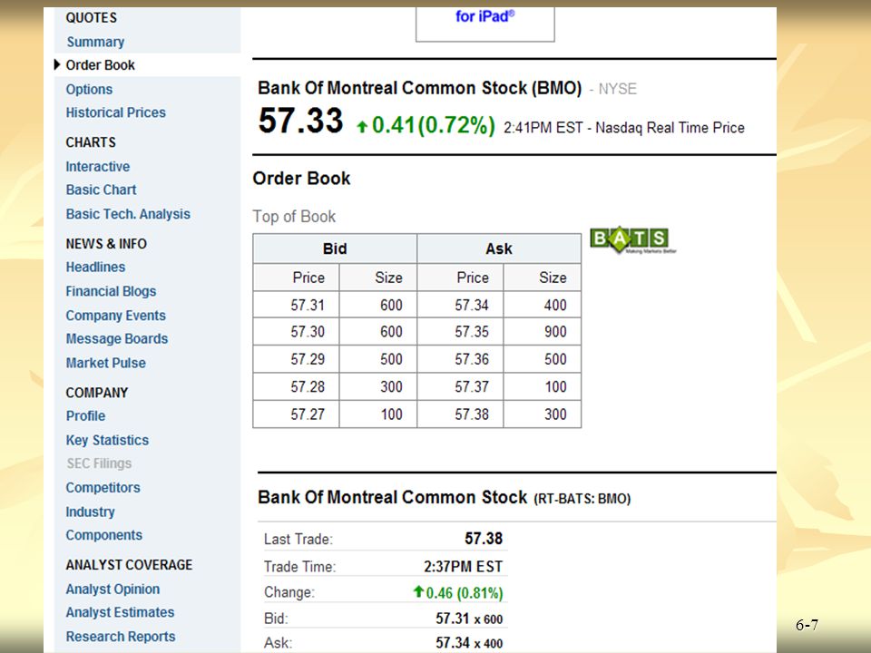Open Company Events
This screenshot has height=653, width=871.
(x=115, y=316)
